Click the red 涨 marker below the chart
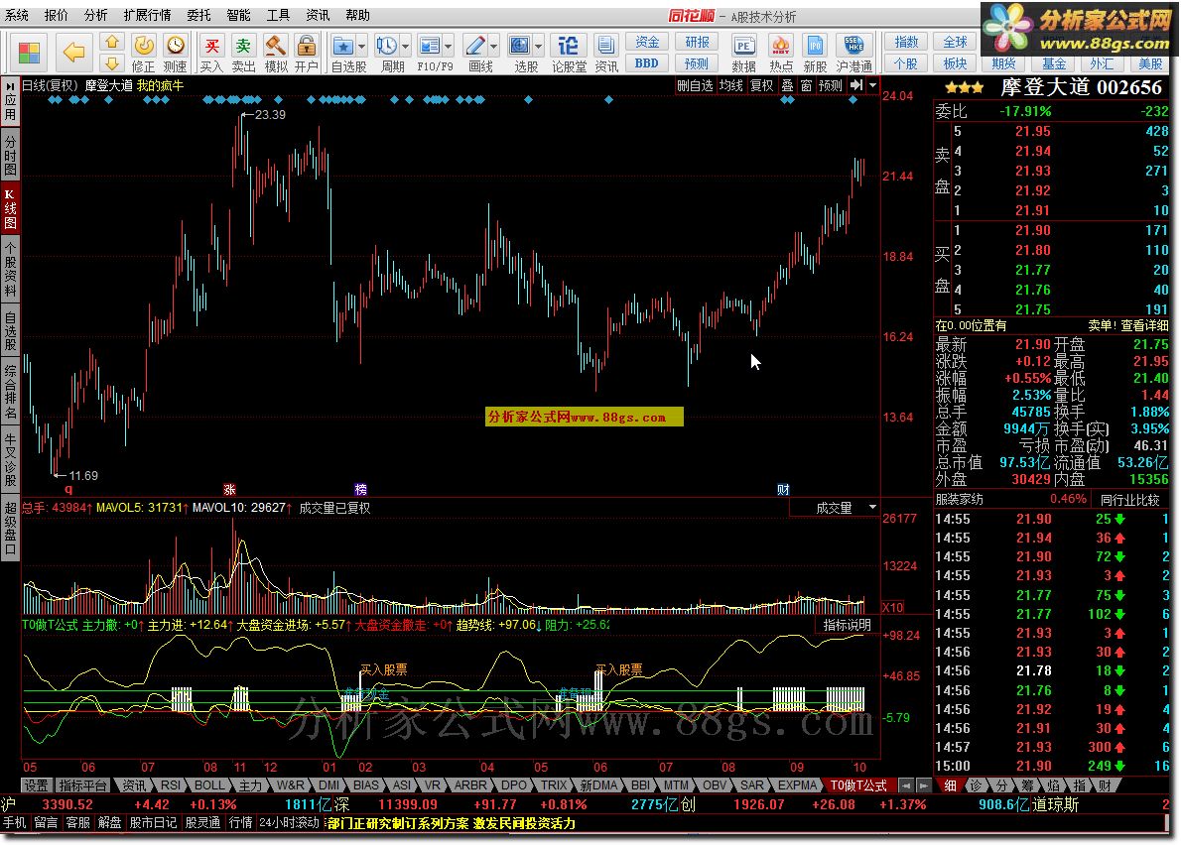The width and height of the screenshot is (1181, 845). tap(229, 489)
